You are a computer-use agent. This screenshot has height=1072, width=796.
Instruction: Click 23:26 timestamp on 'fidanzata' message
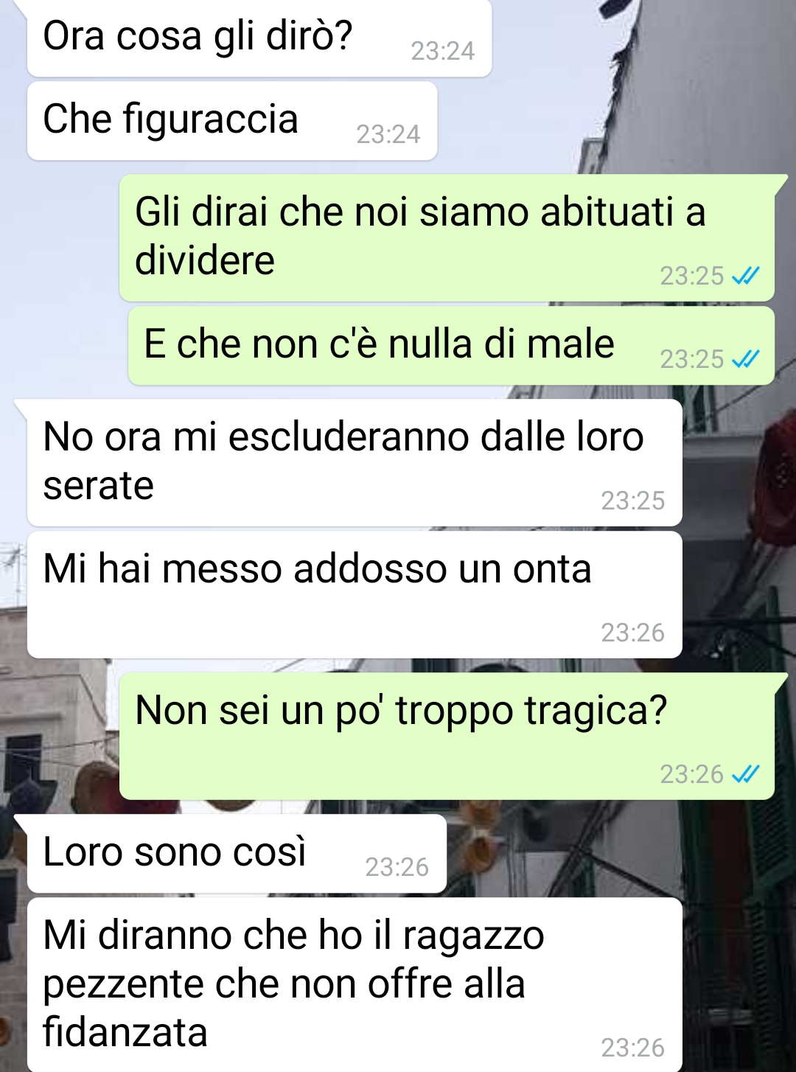[632, 1048]
